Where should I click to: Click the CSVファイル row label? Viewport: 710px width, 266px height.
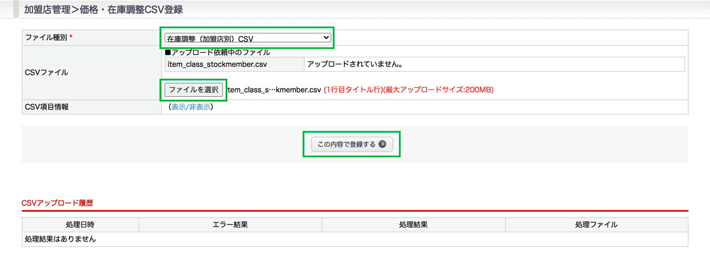pyautogui.click(x=47, y=72)
